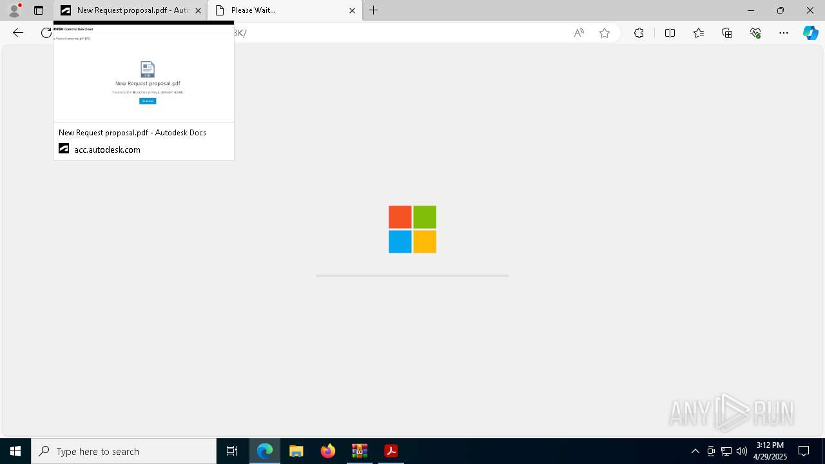Open a new tab with plus button
Viewport: 825px width, 464px height.
click(374, 10)
